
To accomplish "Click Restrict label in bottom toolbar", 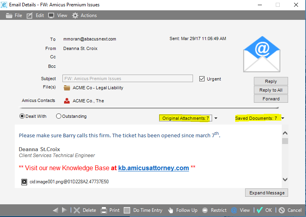I will click(218, 210).
